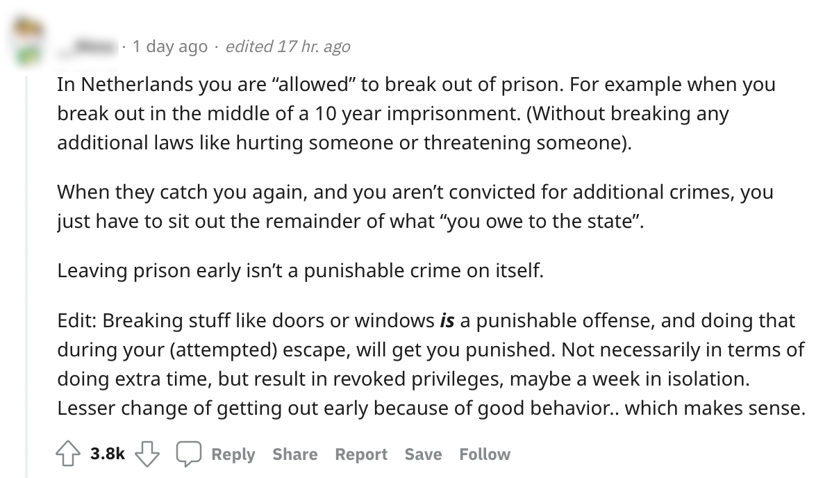Screen dimensions: 832x478
Task: Share this comment
Action: coord(294,454)
